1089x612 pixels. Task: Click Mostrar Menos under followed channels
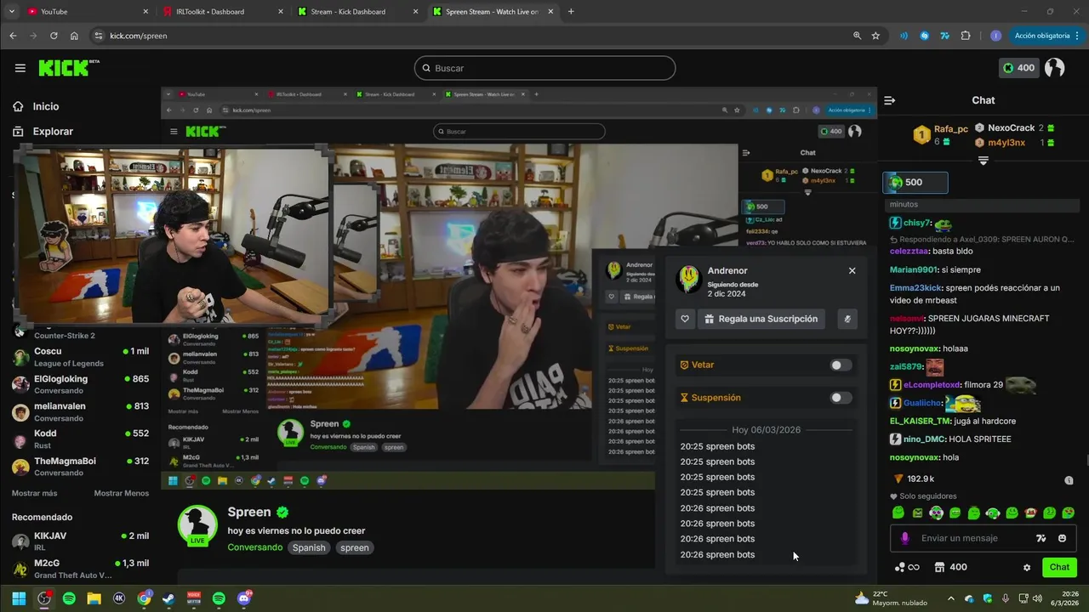click(x=121, y=493)
